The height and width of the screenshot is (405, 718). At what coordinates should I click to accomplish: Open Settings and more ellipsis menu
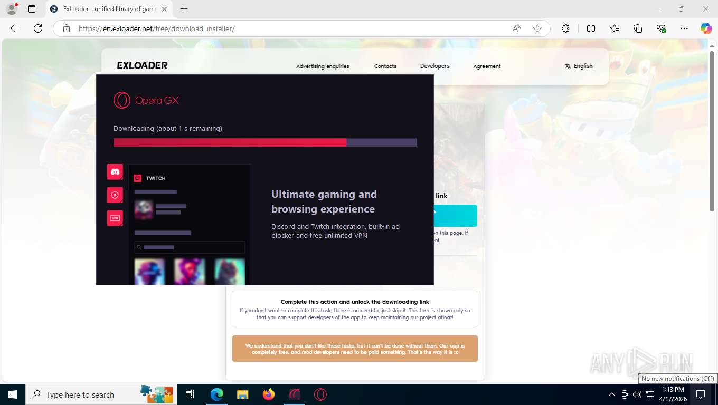pos(684,28)
